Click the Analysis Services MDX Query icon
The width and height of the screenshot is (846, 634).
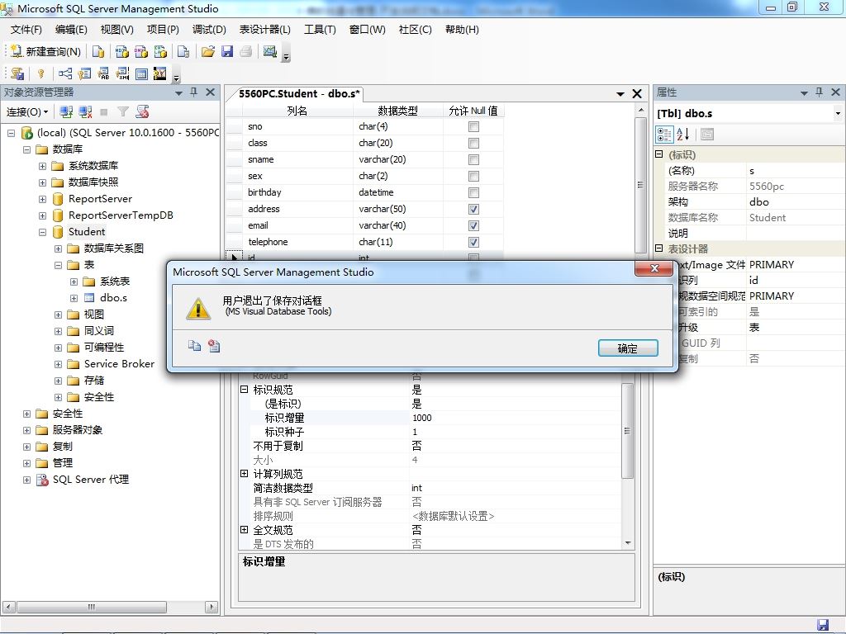point(122,51)
